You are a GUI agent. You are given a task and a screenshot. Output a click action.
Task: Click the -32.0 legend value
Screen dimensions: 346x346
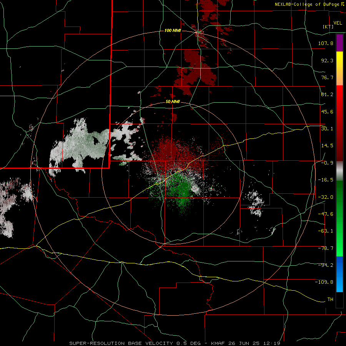click(x=326, y=197)
